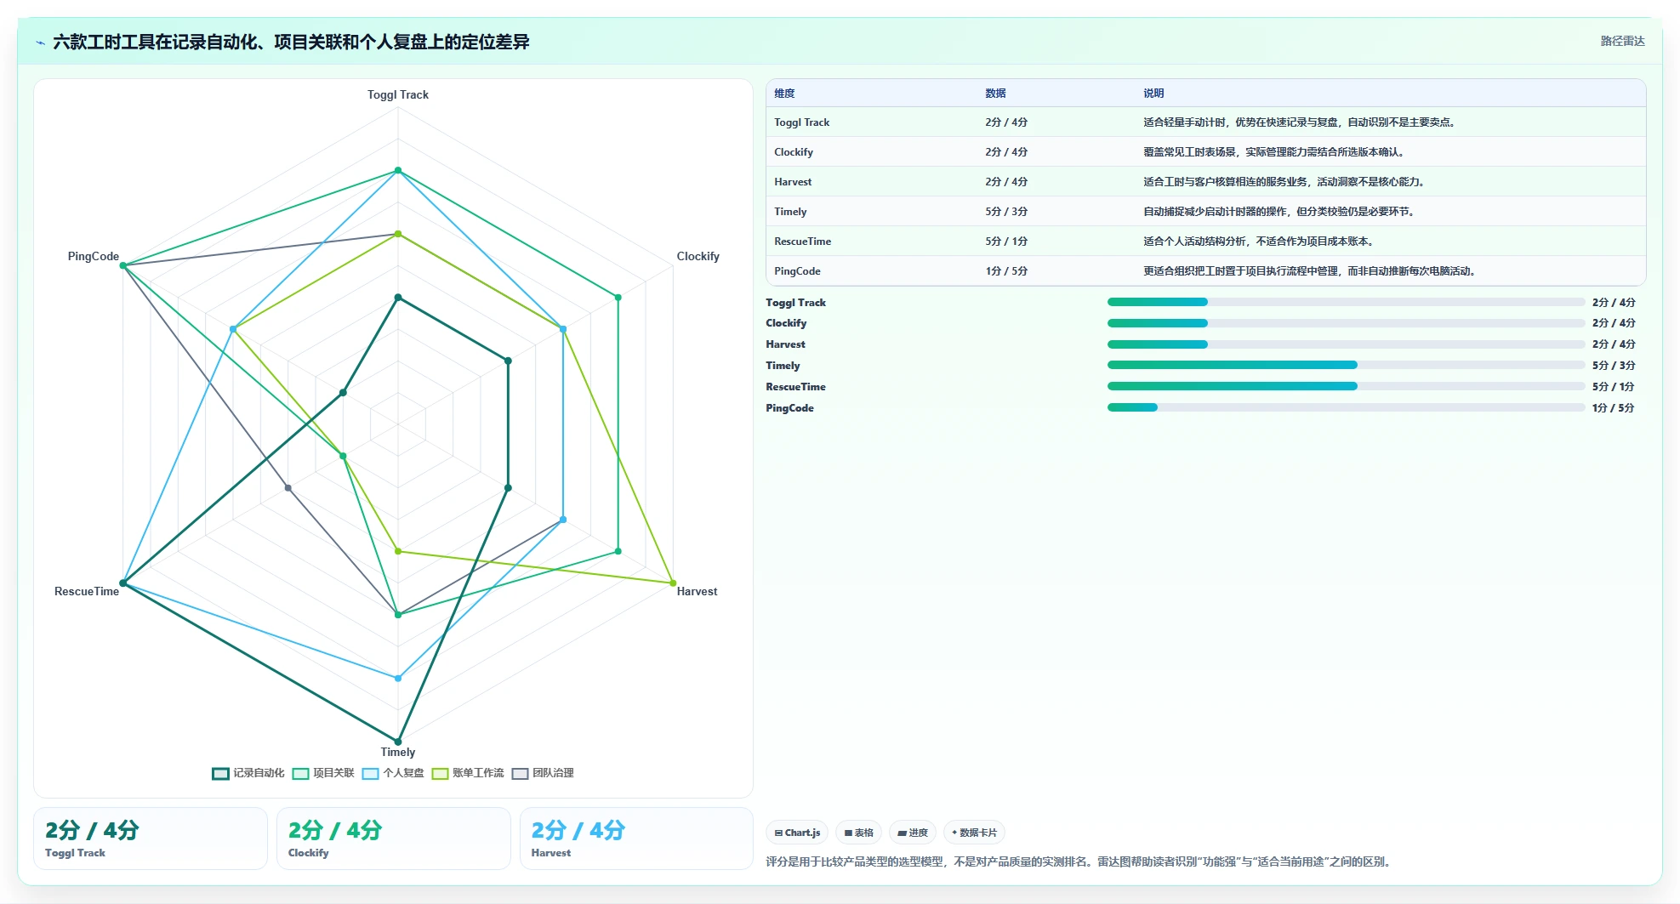Click the Chart.js tag
The height and width of the screenshot is (904, 1680).
(x=798, y=833)
